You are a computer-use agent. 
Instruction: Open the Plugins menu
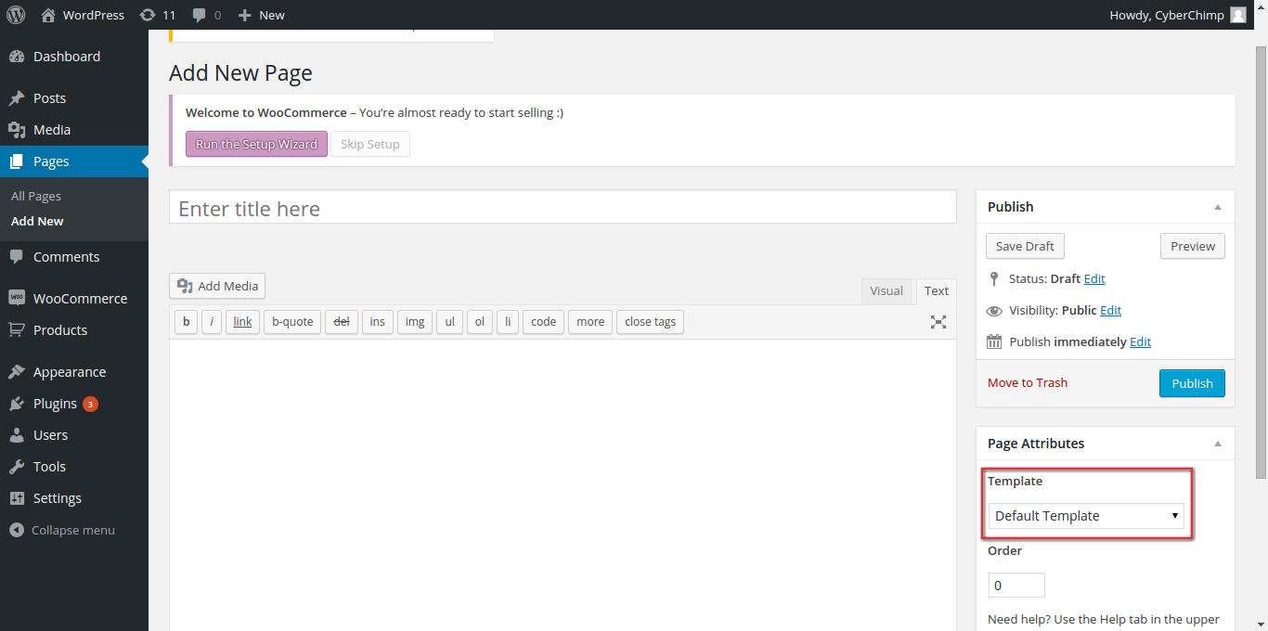(74, 404)
